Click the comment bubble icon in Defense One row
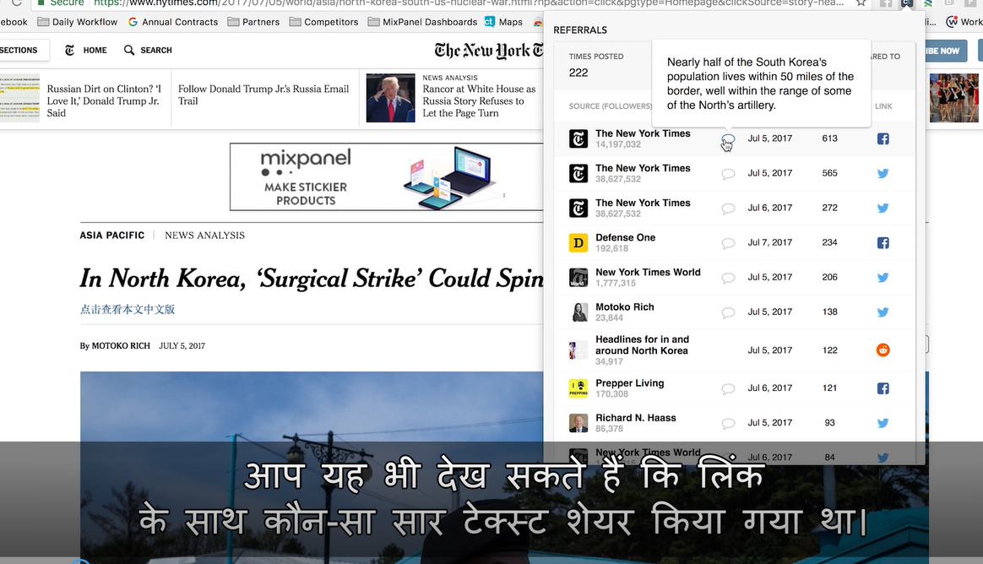 click(728, 243)
